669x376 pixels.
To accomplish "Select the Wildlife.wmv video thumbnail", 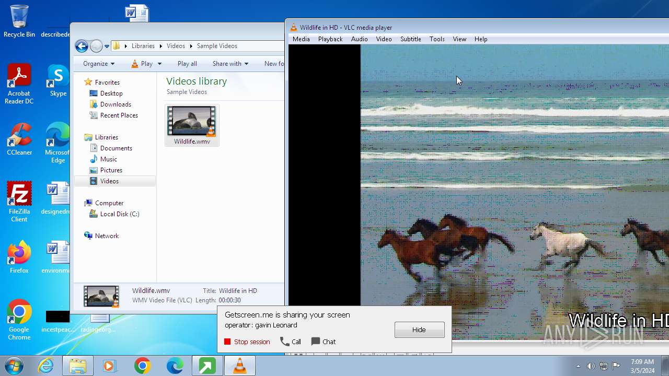I will pyautogui.click(x=192, y=125).
